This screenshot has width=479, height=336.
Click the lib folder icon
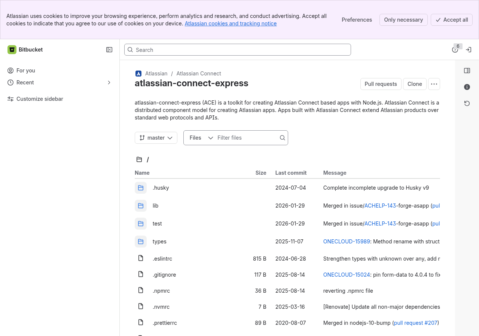(x=141, y=206)
